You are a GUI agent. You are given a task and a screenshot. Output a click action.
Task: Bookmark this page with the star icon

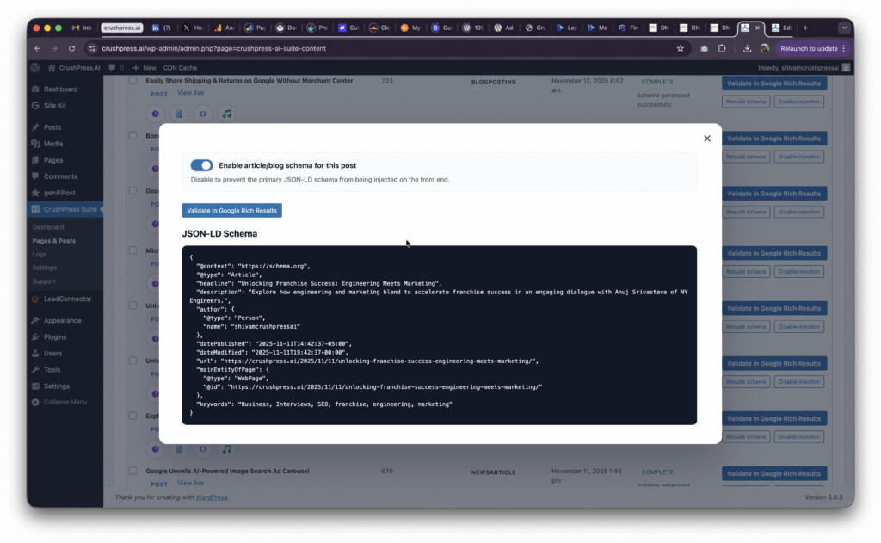[x=680, y=48]
